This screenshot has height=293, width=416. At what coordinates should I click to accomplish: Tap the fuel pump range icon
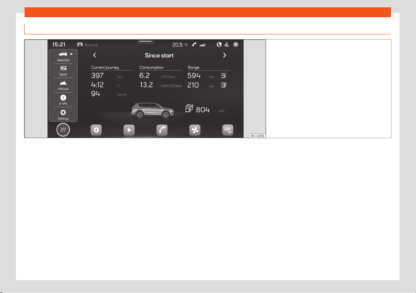tap(224, 76)
